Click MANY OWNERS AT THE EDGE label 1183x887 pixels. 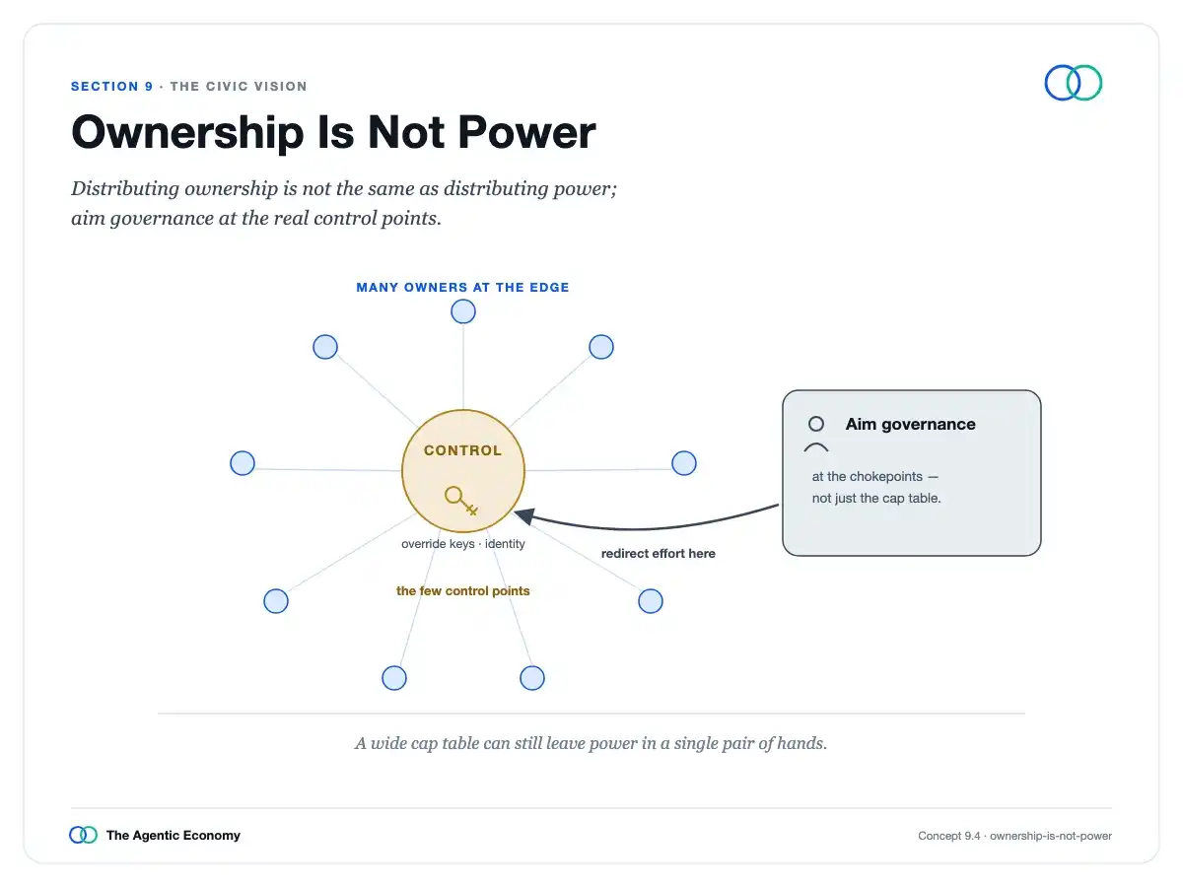(463, 288)
